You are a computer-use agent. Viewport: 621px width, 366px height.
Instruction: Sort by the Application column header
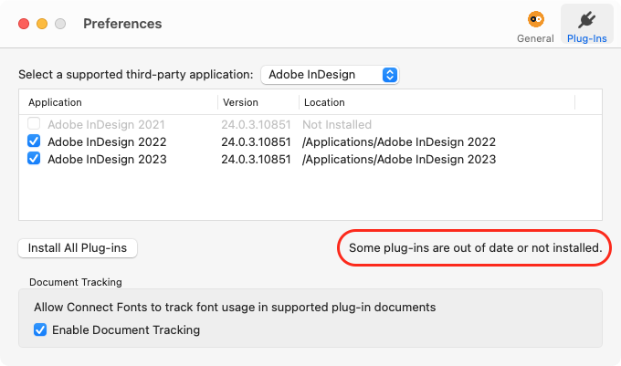(55, 102)
